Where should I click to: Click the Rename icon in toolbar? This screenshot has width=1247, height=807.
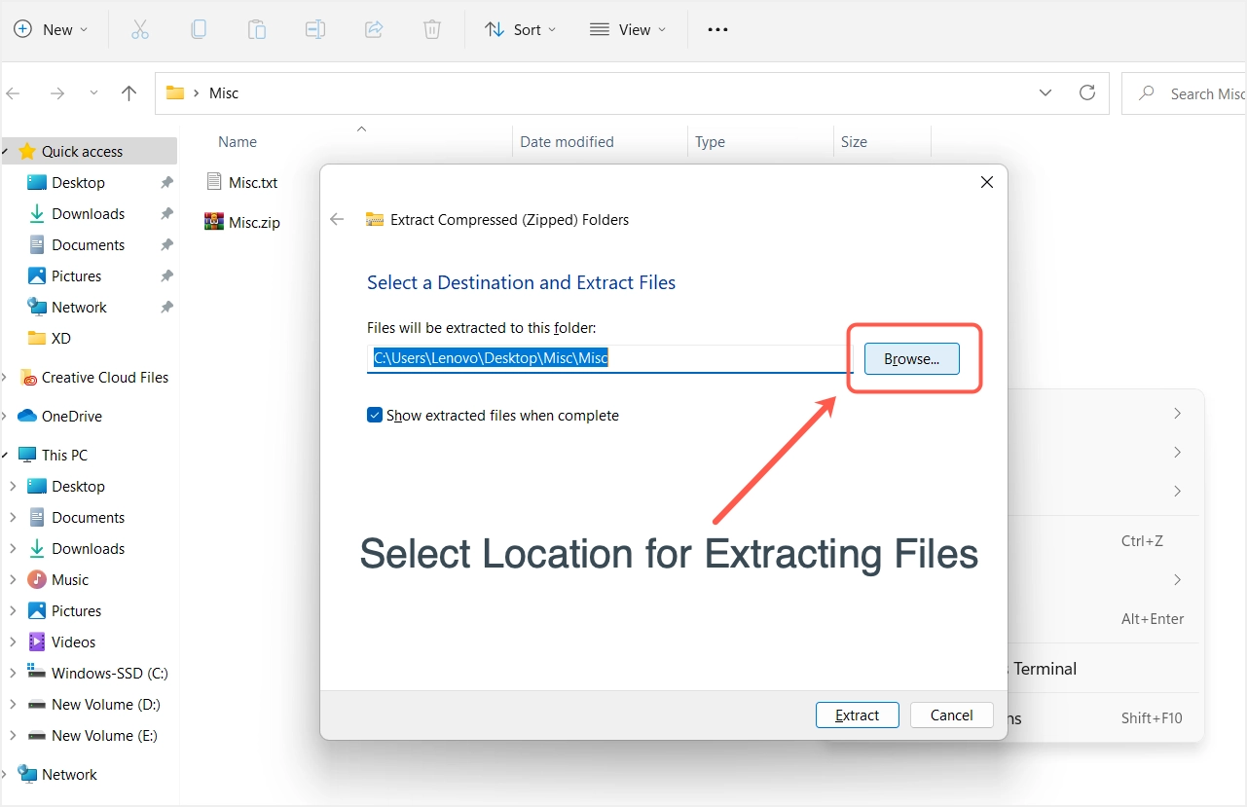coord(315,29)
